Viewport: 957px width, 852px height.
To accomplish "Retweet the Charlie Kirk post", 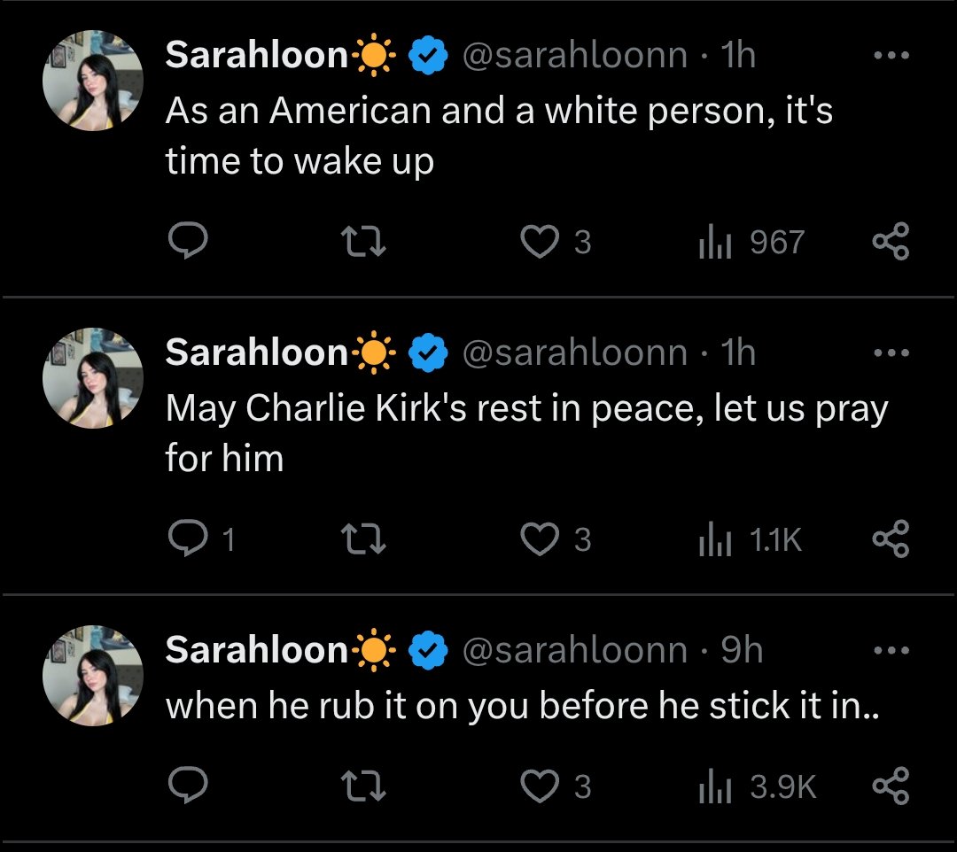I will click(363, 539).
